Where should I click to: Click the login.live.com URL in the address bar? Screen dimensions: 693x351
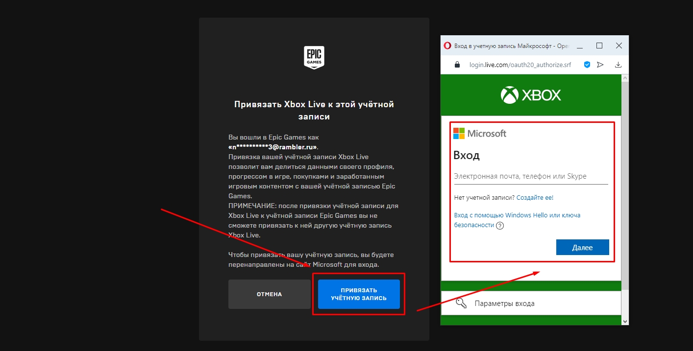[520, 65]
